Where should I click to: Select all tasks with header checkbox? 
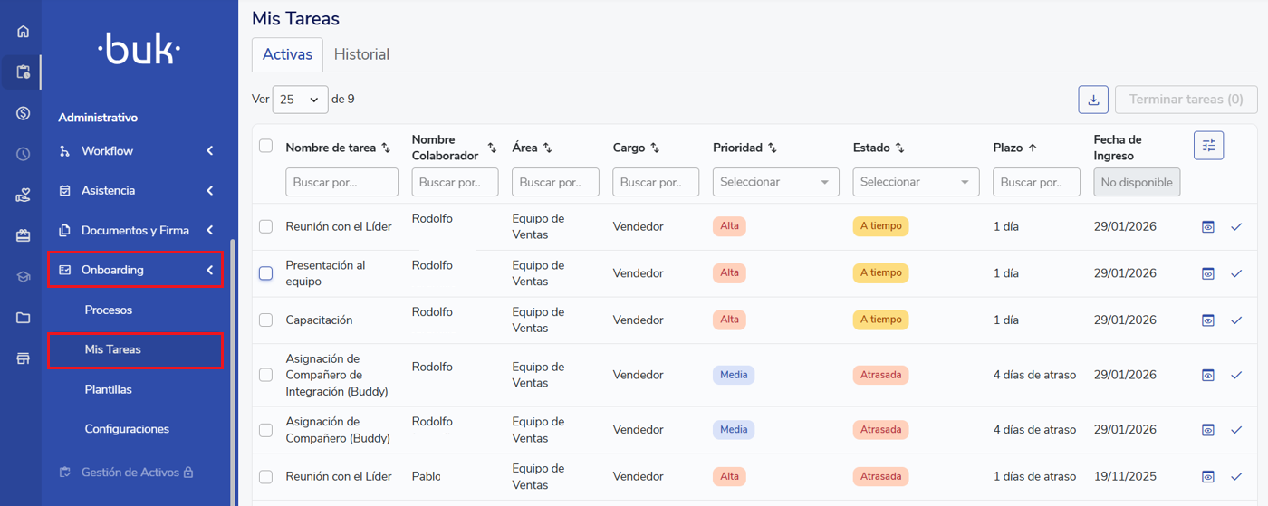coord(265,146)
